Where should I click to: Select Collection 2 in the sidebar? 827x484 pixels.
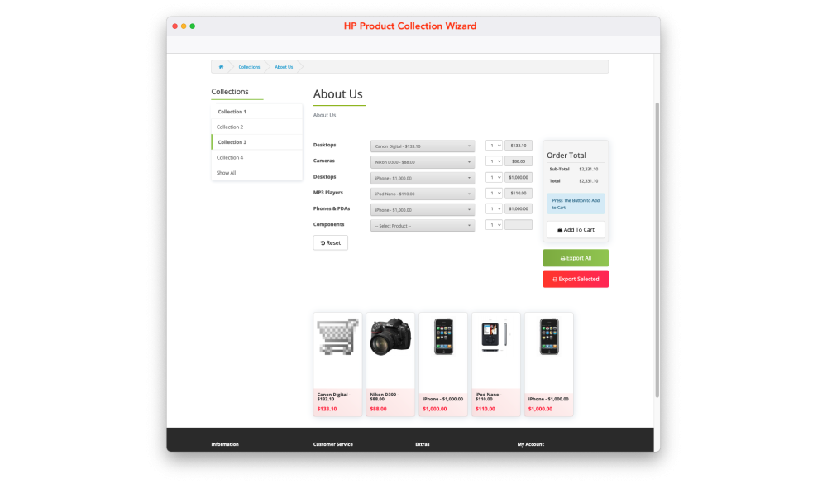(230, 127)
